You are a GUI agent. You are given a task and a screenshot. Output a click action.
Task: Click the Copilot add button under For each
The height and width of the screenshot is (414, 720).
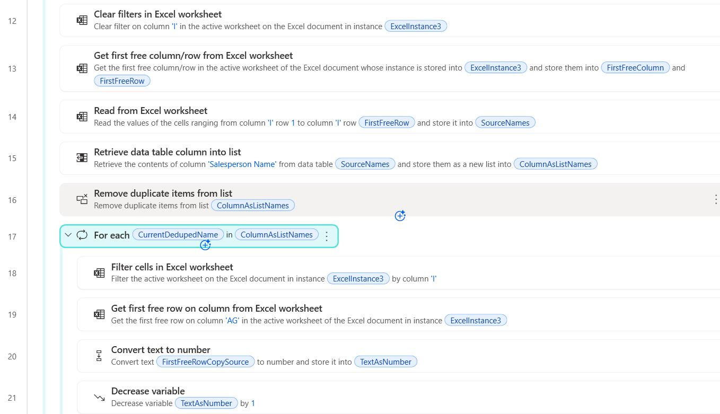click(205, 245)
